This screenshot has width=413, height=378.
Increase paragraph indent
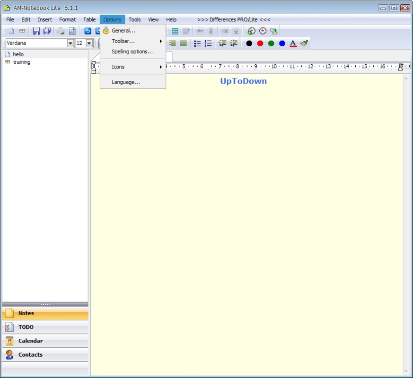[234, 43]
